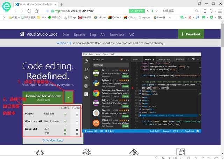Click the red scissors screenshot extension icon
224x160 pixels.
[x=190, y=17]
